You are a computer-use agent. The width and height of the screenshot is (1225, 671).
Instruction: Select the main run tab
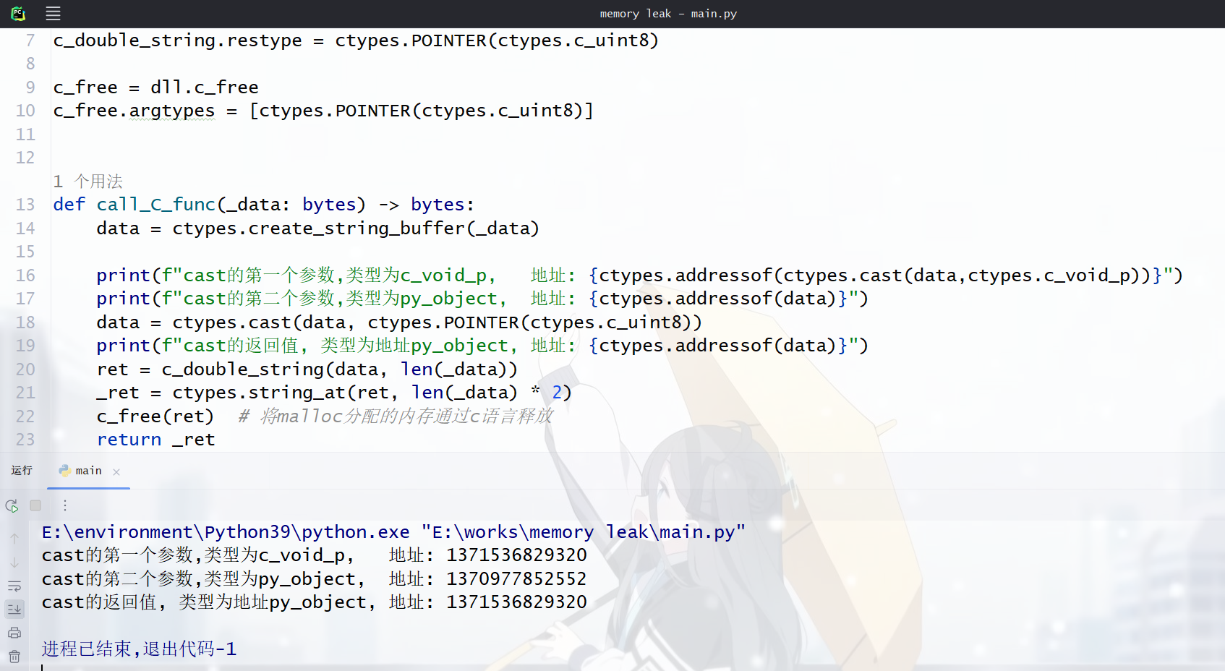88,471
